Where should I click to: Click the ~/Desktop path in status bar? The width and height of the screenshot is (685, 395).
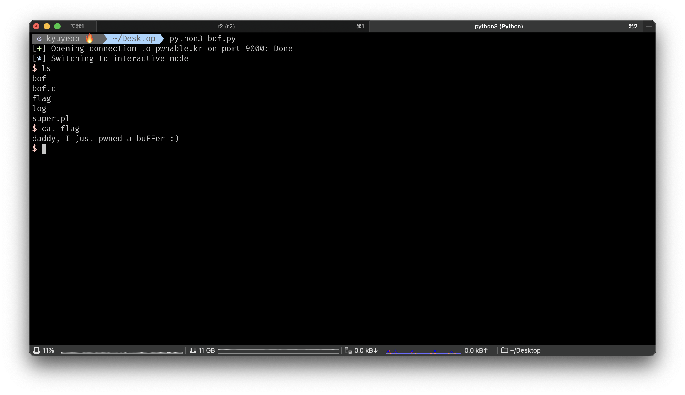point(525,350)
